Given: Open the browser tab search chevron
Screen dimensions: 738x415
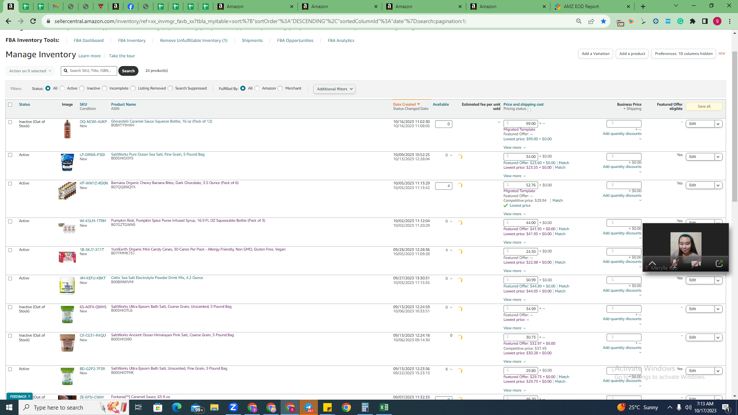Looking at the screenshot, I should tap(676, 6).
